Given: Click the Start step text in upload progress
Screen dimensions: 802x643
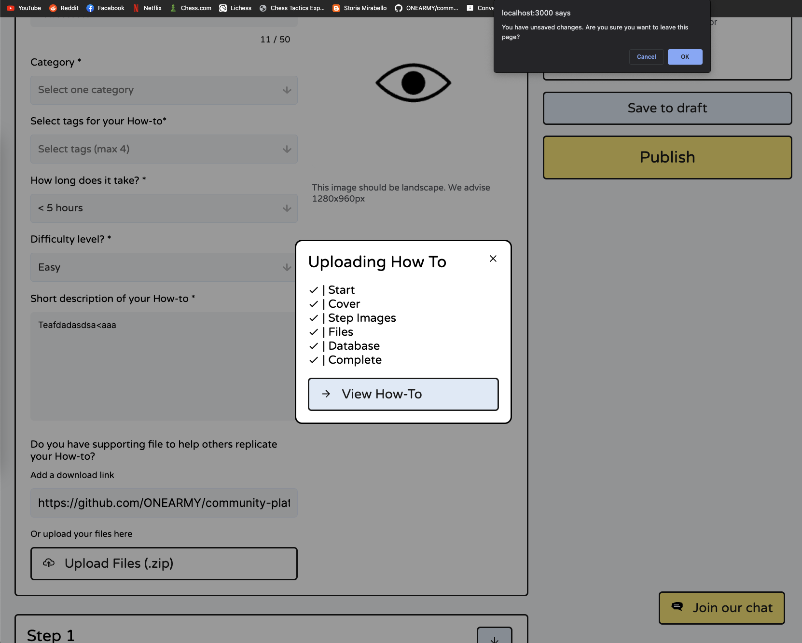Looking at the screenshot, I should [342, 290].
